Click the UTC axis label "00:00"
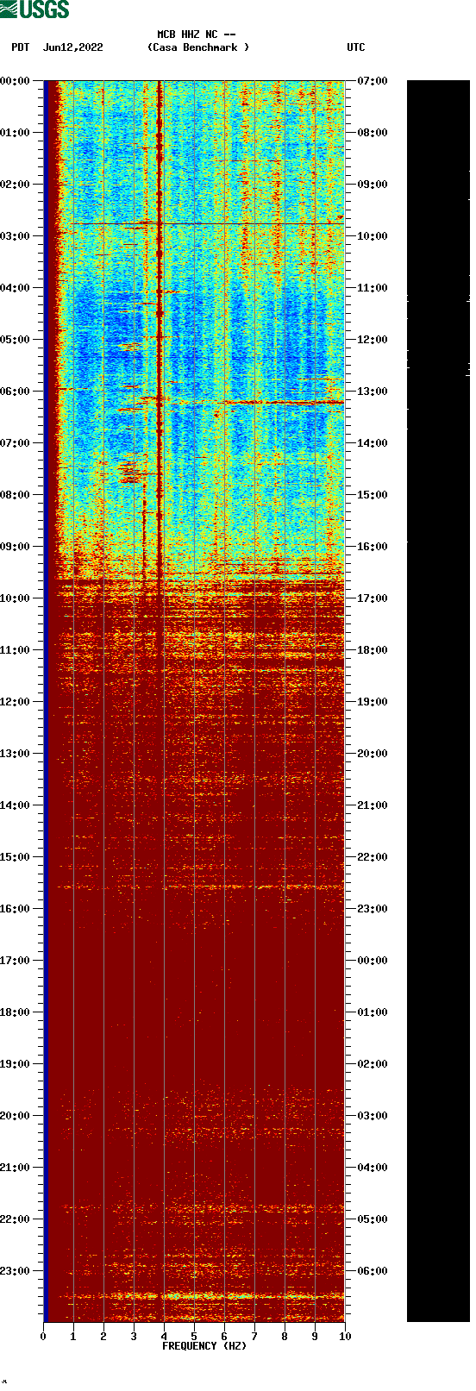 (373, 961)
